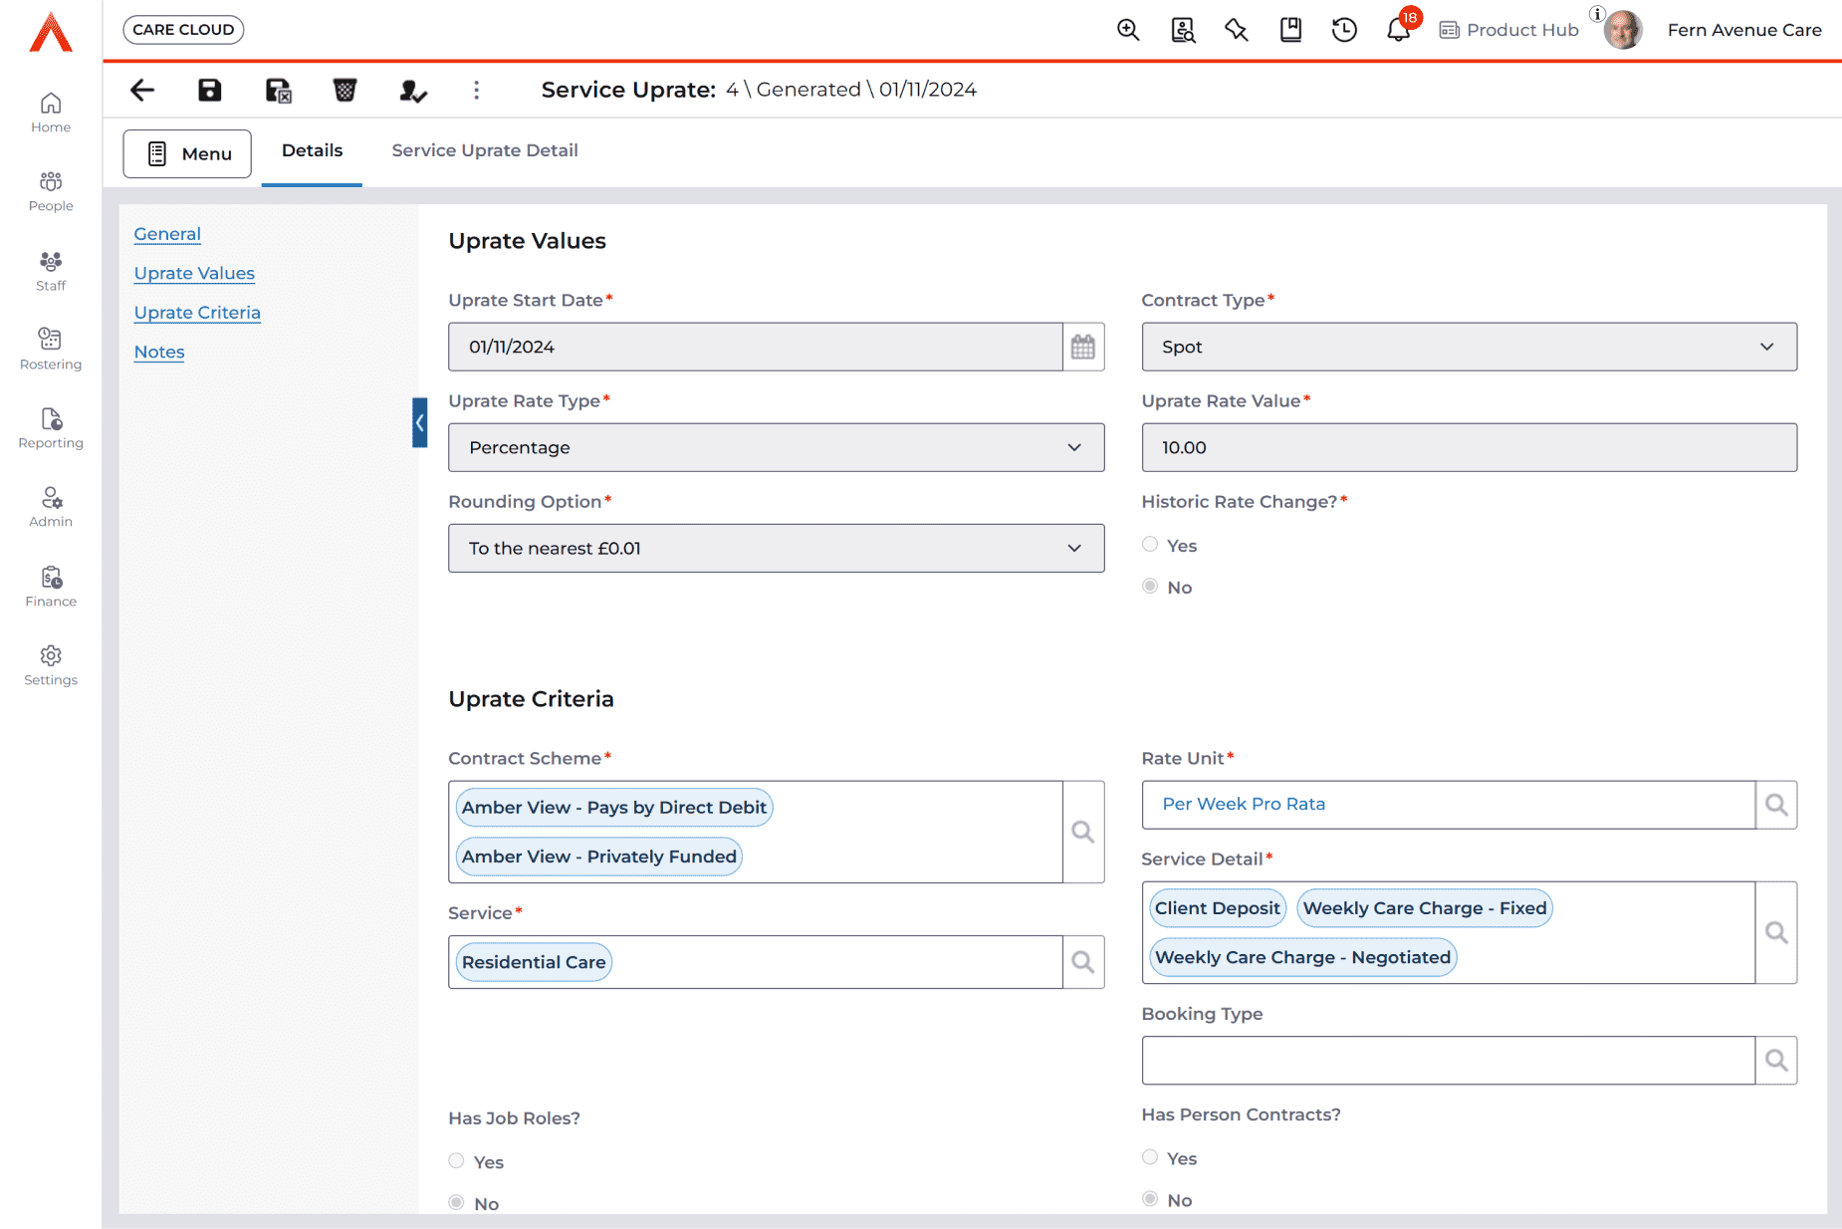Open Rostering in the left sidebar
1842x1229 pixels.
51,349
